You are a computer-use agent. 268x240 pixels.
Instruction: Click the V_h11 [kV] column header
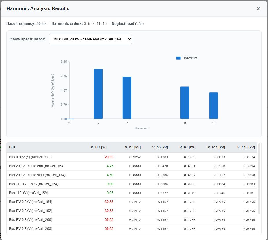(x=216, y=147)
